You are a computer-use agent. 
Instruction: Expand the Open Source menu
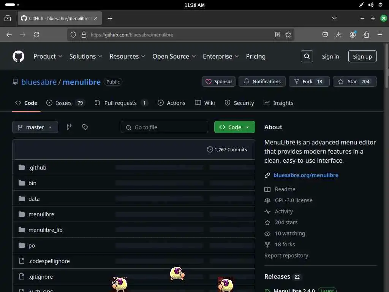coord(174,56)
